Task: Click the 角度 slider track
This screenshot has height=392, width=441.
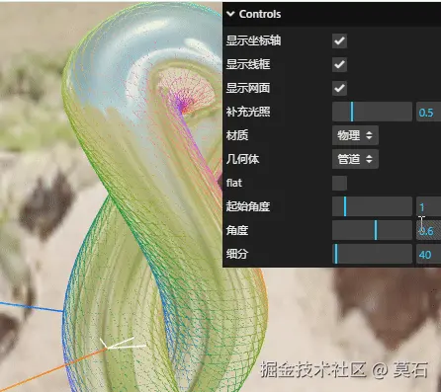Action: pyautogui.click(x=372, y=230)
